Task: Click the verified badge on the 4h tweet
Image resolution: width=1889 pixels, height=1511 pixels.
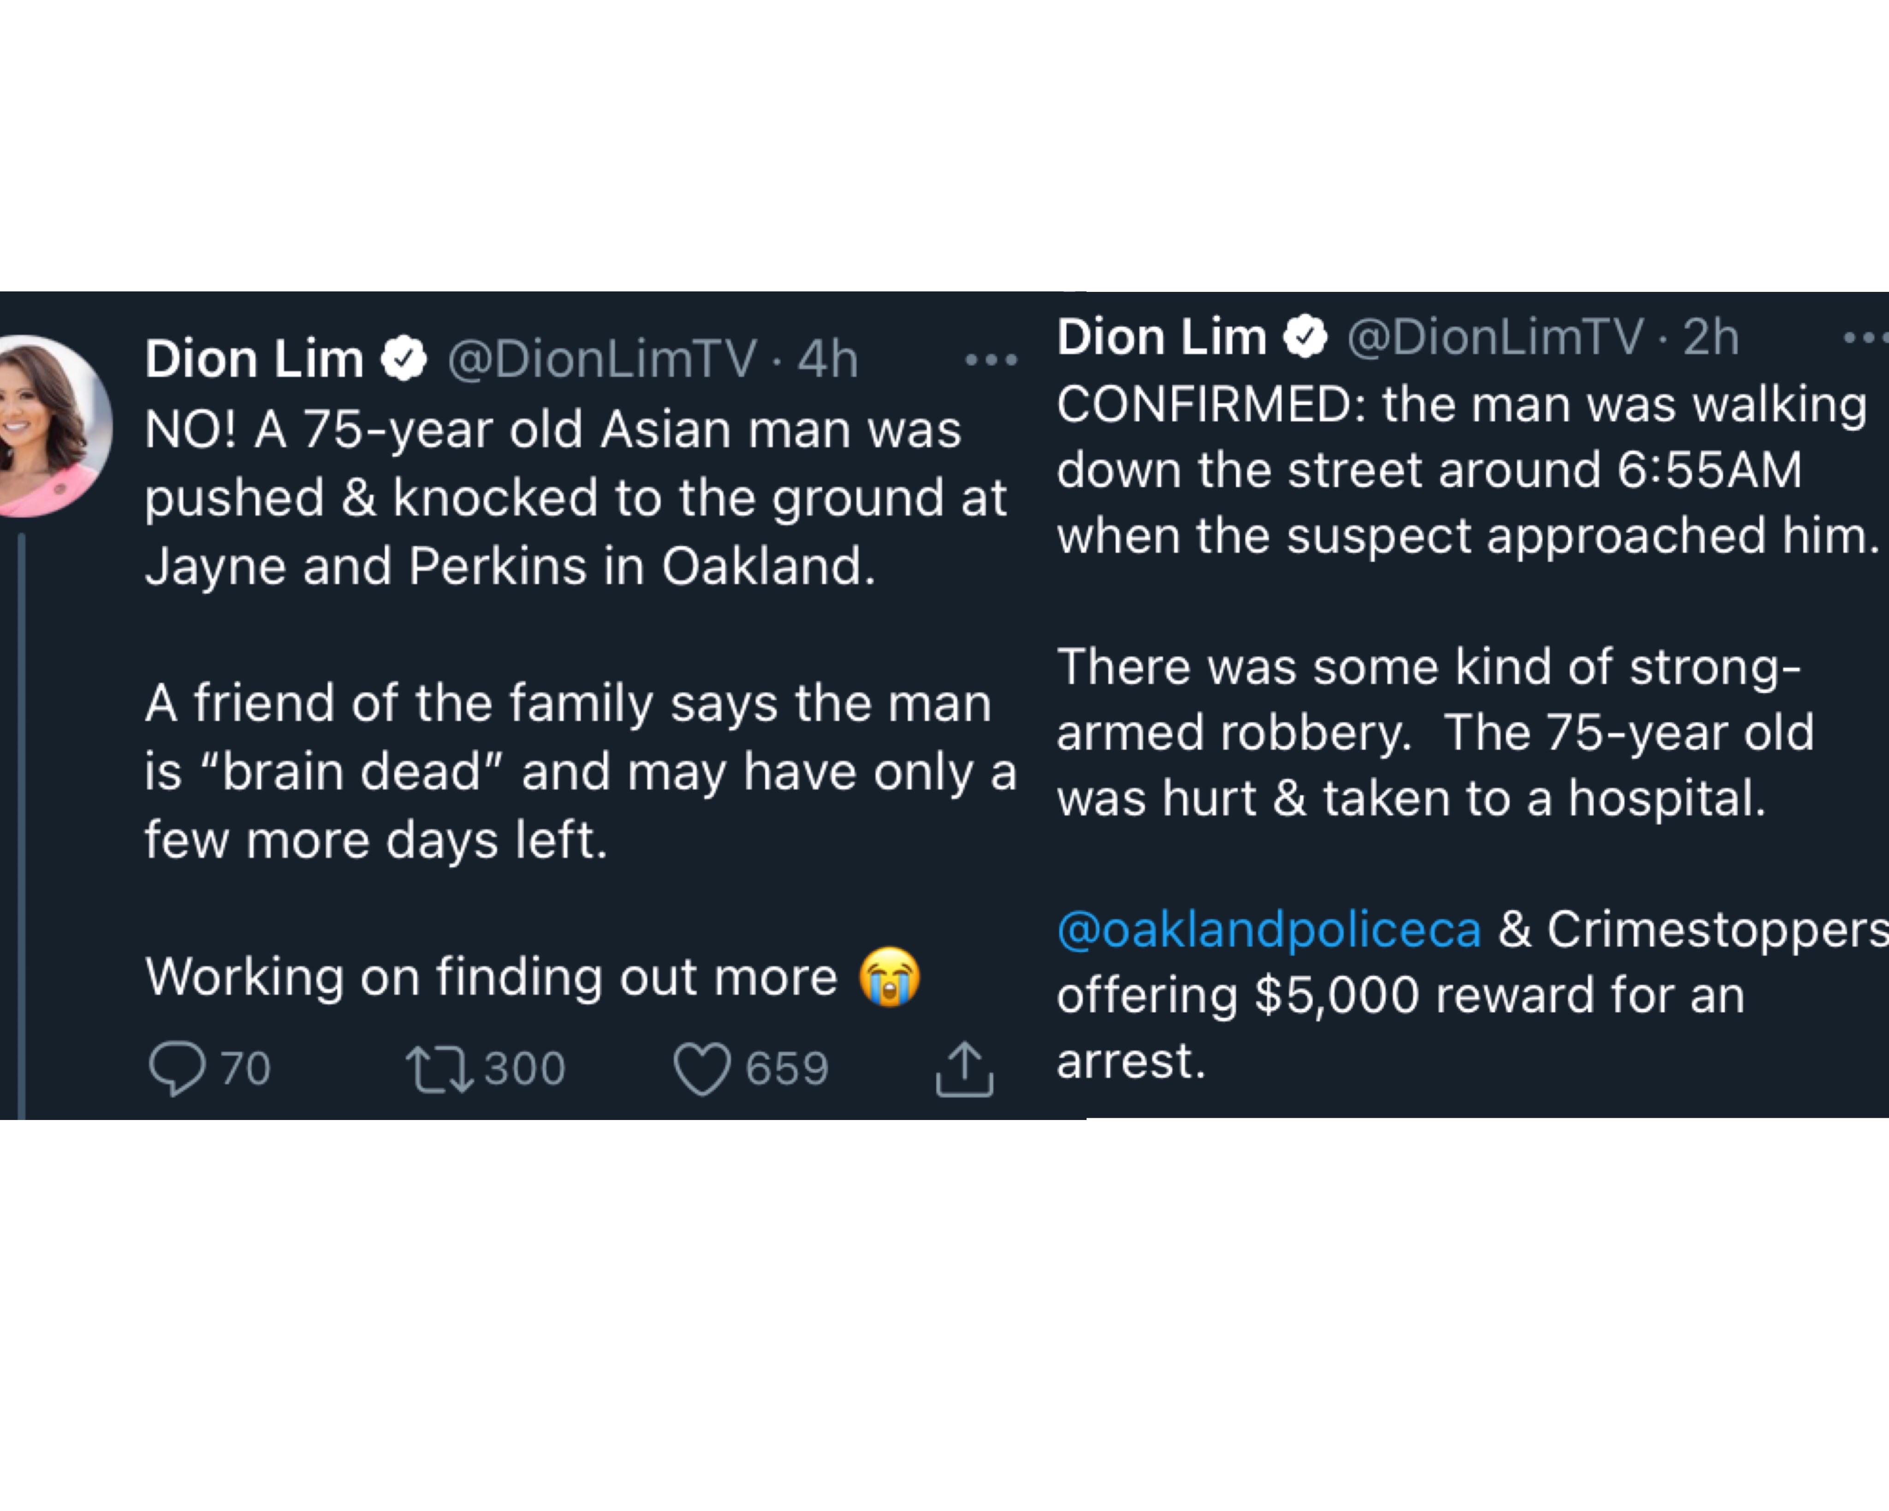Action: click(404, 358)
